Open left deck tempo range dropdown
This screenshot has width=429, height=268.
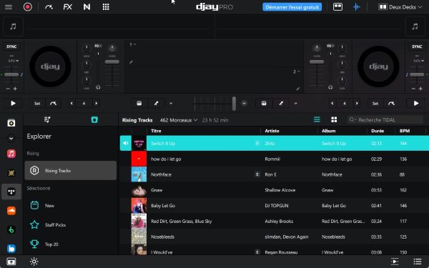tap(13, 61)
